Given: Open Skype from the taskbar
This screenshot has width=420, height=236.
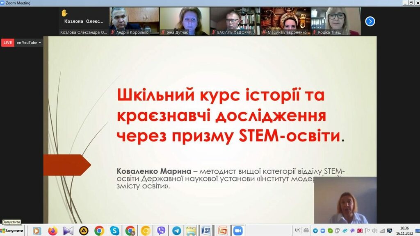Looking at the screenshot, I should pyautogui.click(x=114, y=231).
